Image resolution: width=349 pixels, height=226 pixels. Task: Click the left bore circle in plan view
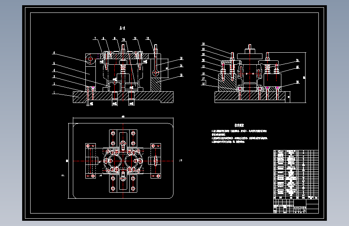tap(115, 161)
